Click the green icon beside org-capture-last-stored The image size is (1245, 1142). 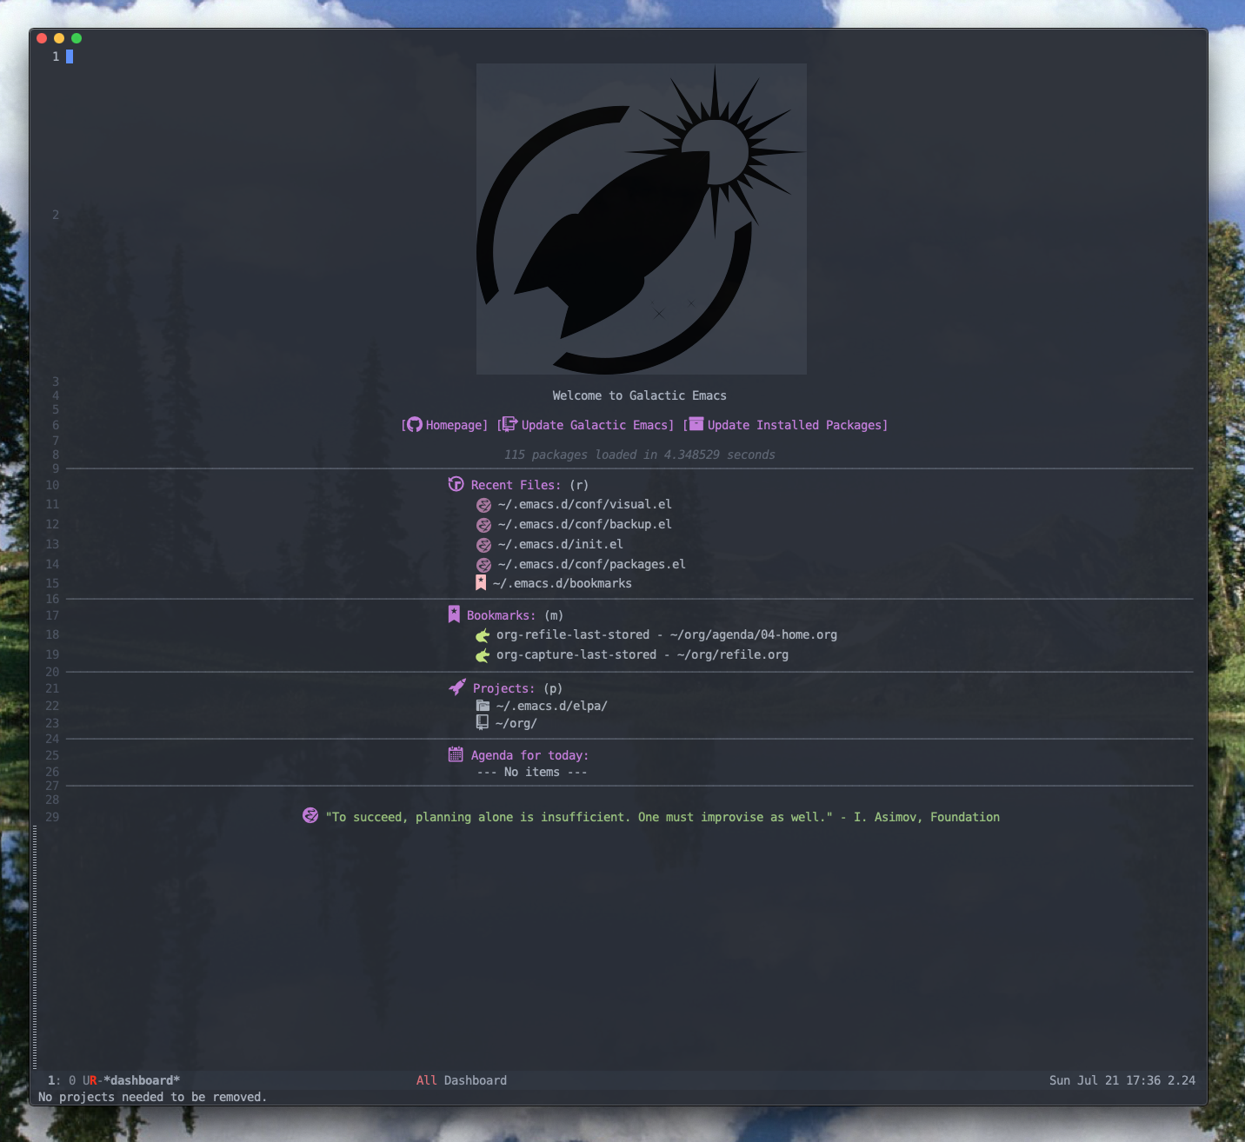click(x=483, y=655)
